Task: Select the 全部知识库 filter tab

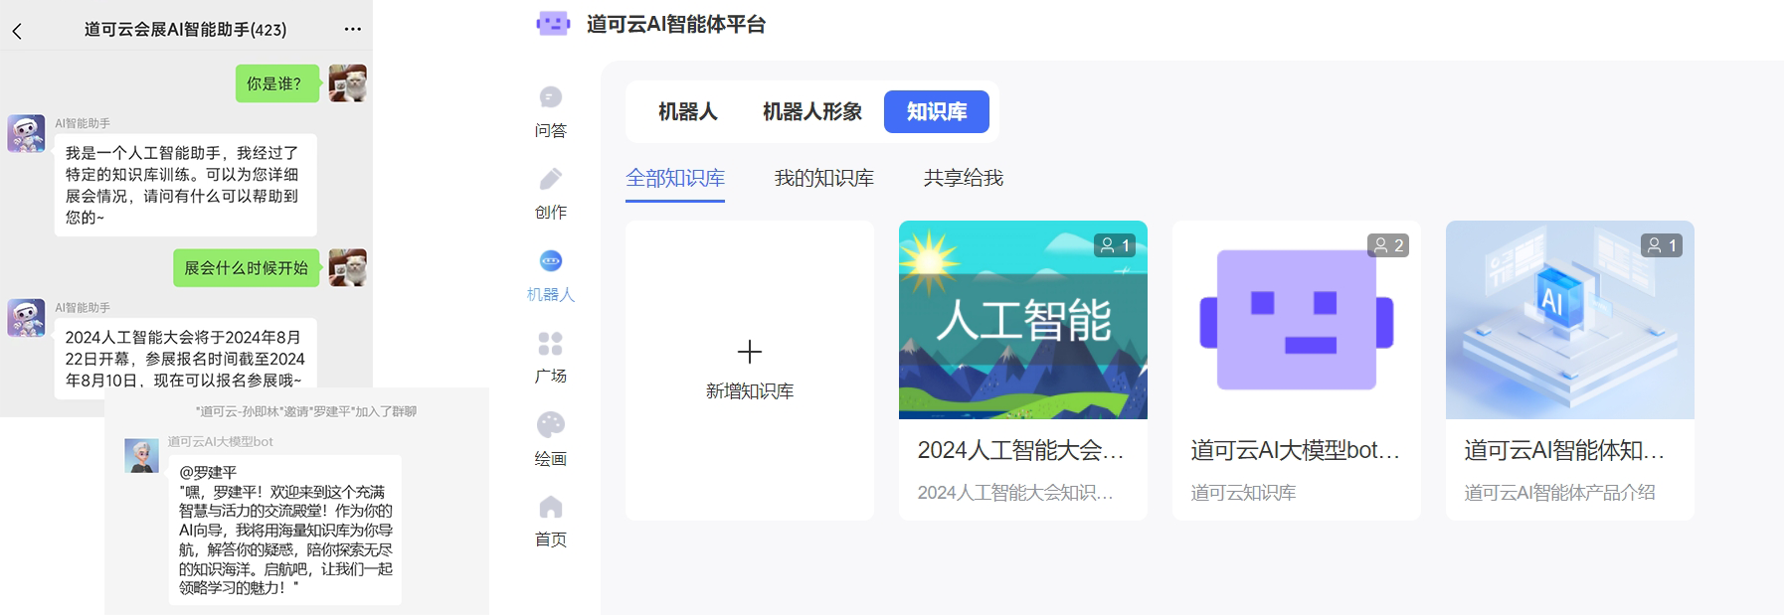Action: pos(674,179)
